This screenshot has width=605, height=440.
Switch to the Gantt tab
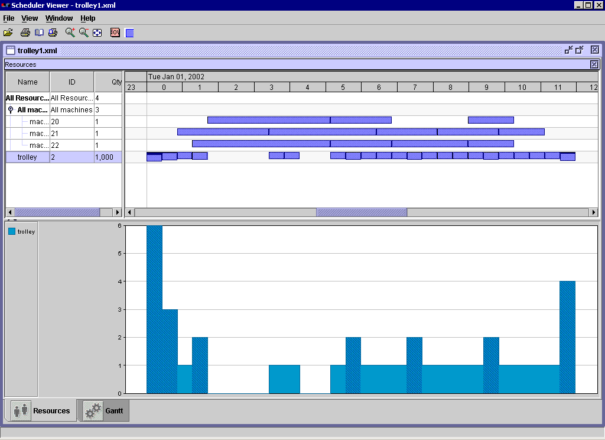coord(104,410)
